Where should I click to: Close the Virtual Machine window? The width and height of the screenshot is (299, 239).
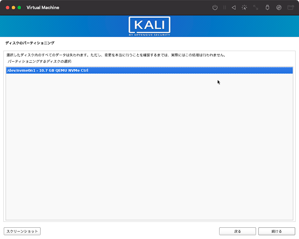click(7, 7)
